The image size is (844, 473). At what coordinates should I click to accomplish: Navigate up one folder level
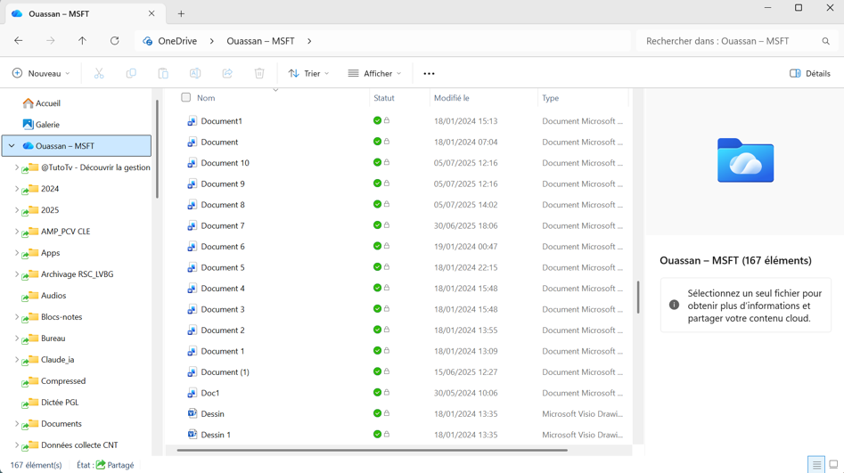82,41
